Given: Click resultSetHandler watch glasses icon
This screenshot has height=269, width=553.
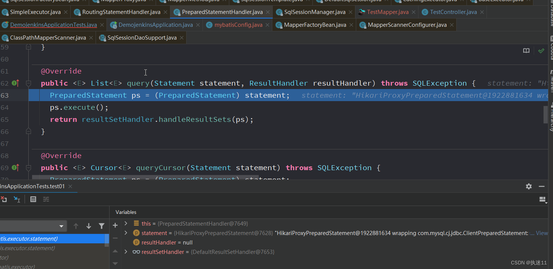Looking at the screenshot, I should pyautogui.click(x=136, y=252).
